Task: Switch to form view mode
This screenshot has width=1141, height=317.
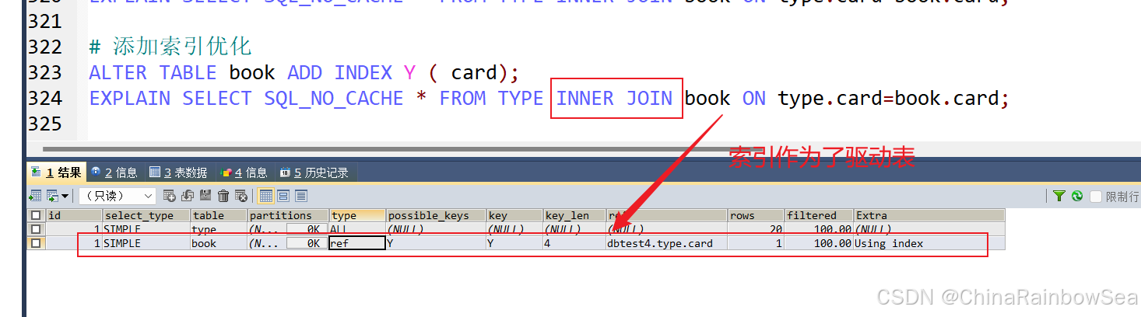Action: (x=283, y=196)
